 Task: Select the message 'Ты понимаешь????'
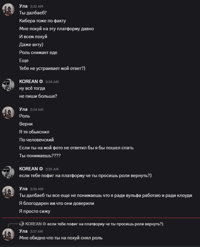40,156
